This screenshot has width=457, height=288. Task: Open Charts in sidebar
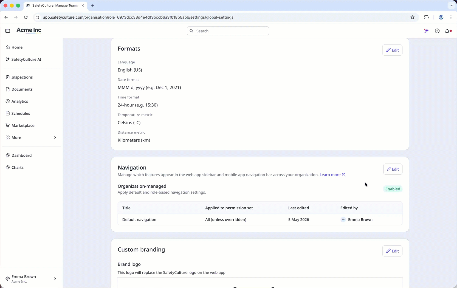tap(31, 167)
